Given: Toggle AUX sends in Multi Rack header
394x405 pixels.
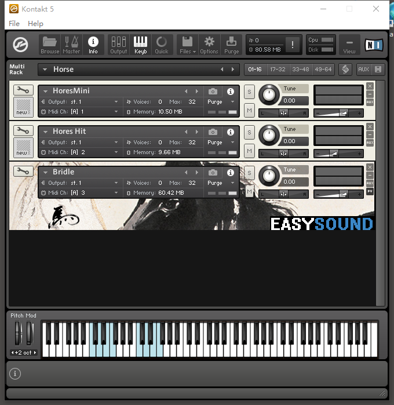Looking at the screenshot, I should click(363, 69).
